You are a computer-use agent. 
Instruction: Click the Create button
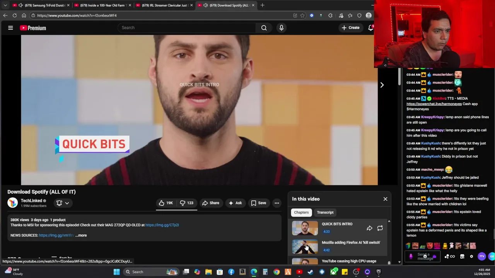pos(350,28)
